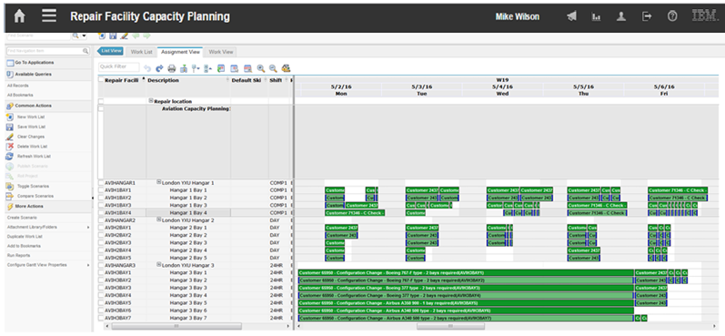Click the Refresh Work List icon
This screenshot has height=336, width=725.
pyautogui.click(x=10, y=156)
